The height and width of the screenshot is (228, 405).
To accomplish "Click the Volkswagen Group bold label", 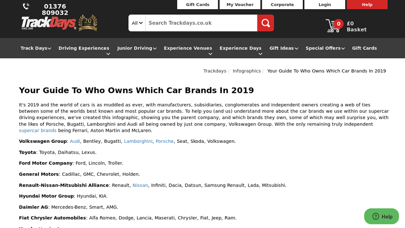I will coord(43,141).
